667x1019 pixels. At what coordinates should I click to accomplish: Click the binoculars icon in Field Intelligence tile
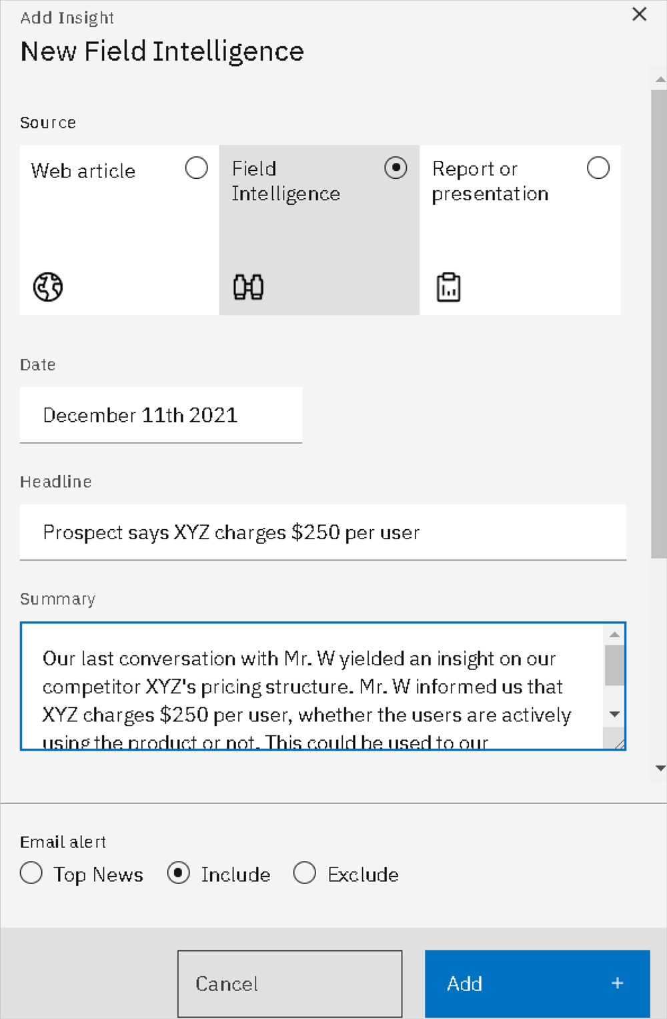click(x=248, y=287)
